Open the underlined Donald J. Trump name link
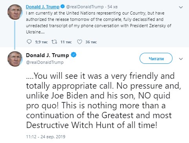The width and height of the screenshot is (189, 143). (x=43, y=7)
